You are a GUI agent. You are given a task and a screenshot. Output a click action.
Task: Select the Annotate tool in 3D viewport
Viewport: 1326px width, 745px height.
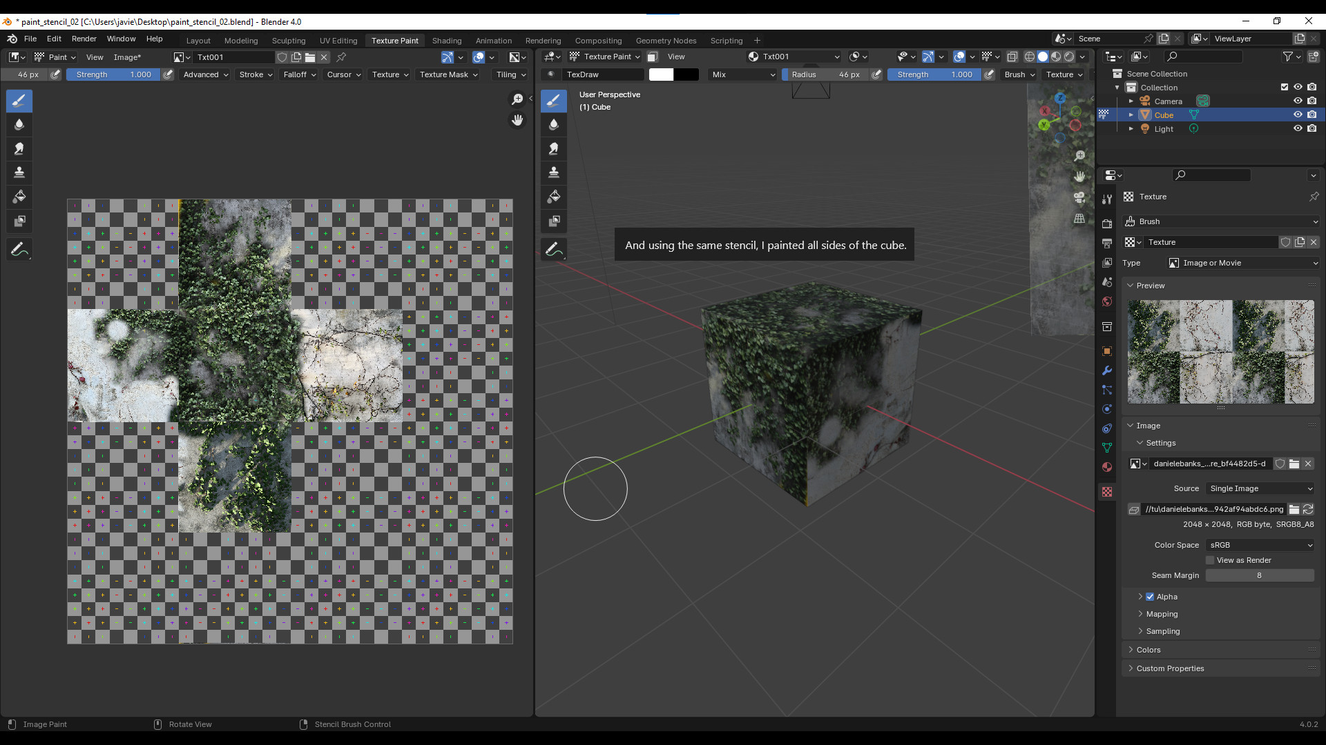tap(554, 250)
